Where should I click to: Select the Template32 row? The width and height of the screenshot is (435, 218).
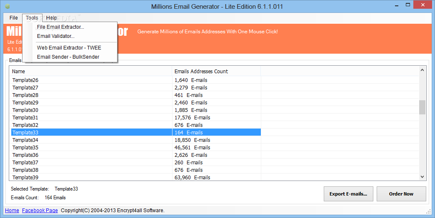coord(136,125)
